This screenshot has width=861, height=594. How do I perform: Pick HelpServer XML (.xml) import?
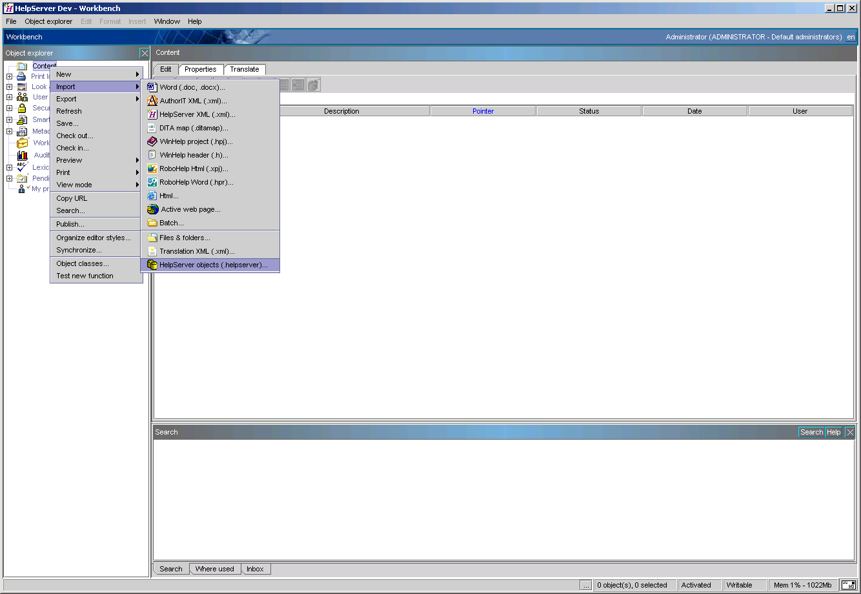(x=210, y=114)
